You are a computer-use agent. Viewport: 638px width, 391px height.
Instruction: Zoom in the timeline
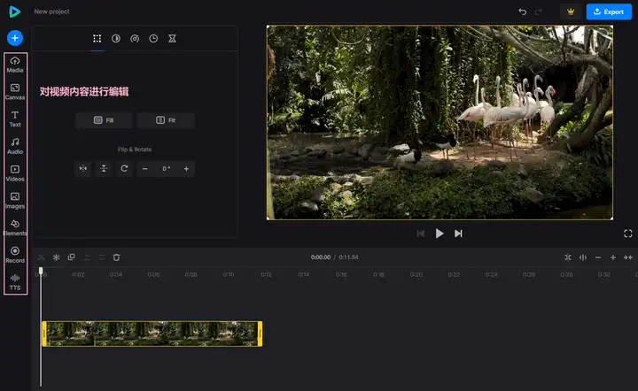(x=613, y=257)
